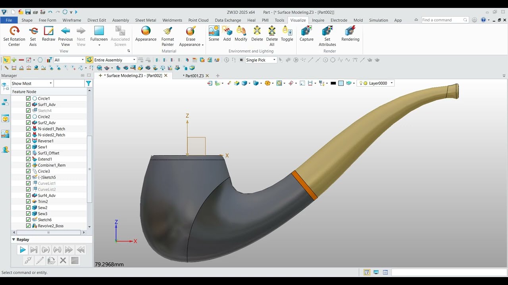Image resolution: width=508 pixels, height=285 pixels.
Task: Toggle checkbox for Trim2 feature
Action: 28,201
